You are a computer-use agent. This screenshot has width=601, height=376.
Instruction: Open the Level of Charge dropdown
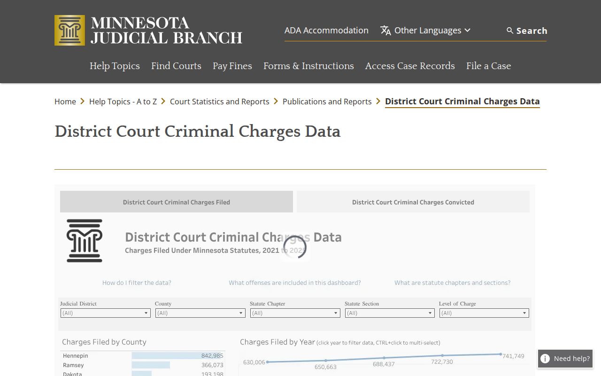tap(484, 313)
